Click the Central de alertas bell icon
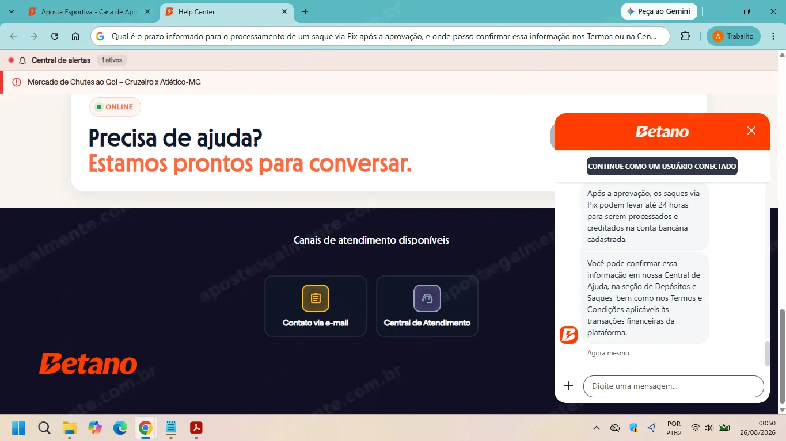Image resolution: width=786 pixels, height=441 pixels. coord(22,60)
